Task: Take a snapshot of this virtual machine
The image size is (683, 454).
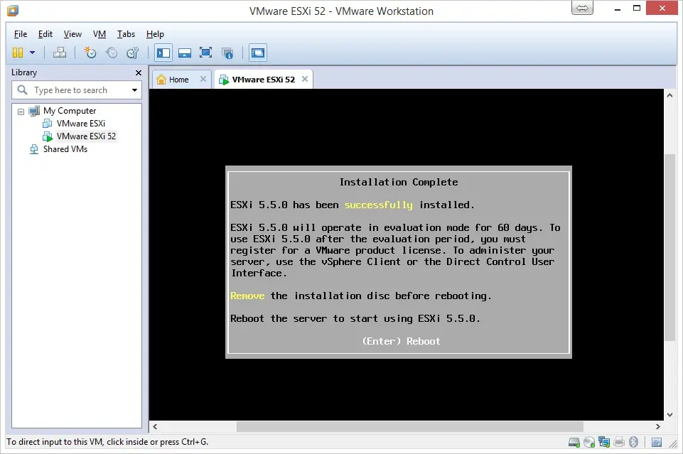Action: 90,53
